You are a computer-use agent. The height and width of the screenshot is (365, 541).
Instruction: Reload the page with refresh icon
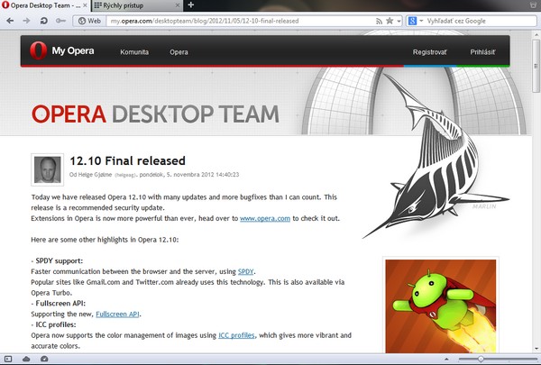(x=43, y=21)
